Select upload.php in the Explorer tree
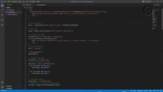This screenshot has height=92, width=163. pyautogui.click(x=11, y=12)
